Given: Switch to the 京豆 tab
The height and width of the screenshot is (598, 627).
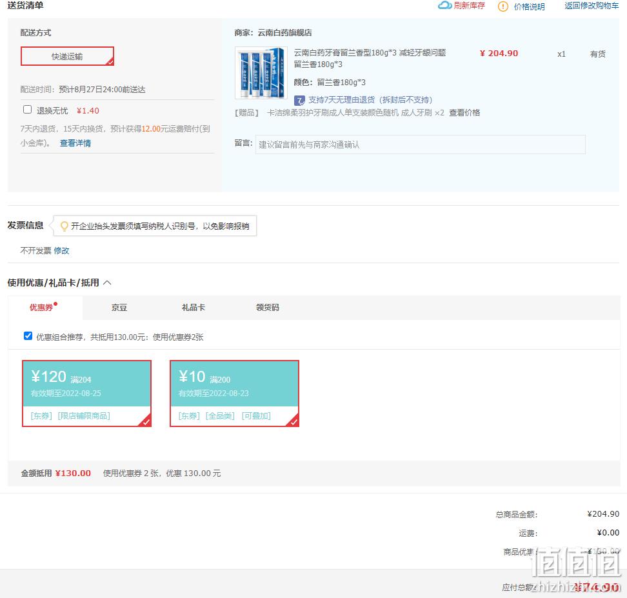Looking at the screenshot, I should click(x=119, y=308).
